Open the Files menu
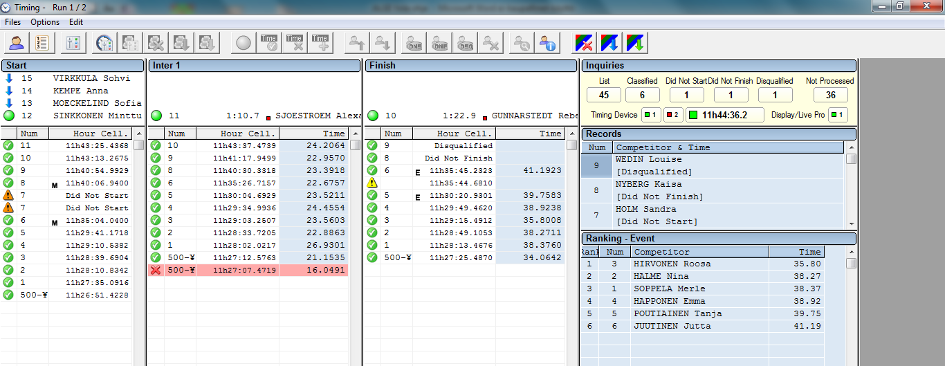Image resolution: width=945 pixels, height=366 pixels. [12, 22]
